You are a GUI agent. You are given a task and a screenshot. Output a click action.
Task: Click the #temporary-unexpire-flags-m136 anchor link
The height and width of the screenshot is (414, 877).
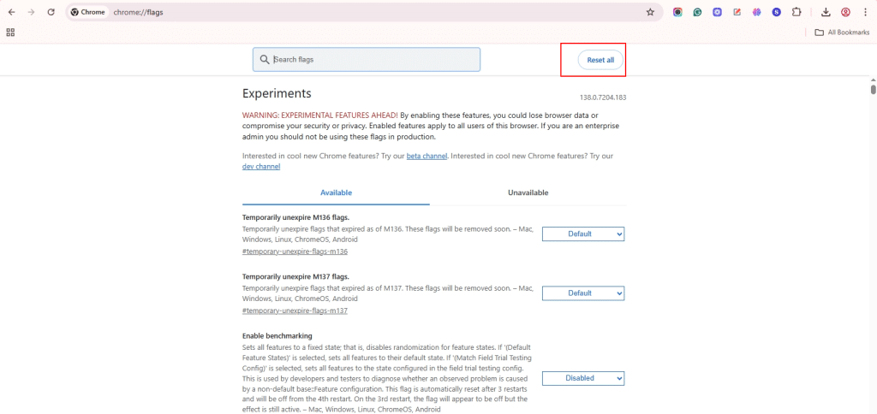(295, 251)
